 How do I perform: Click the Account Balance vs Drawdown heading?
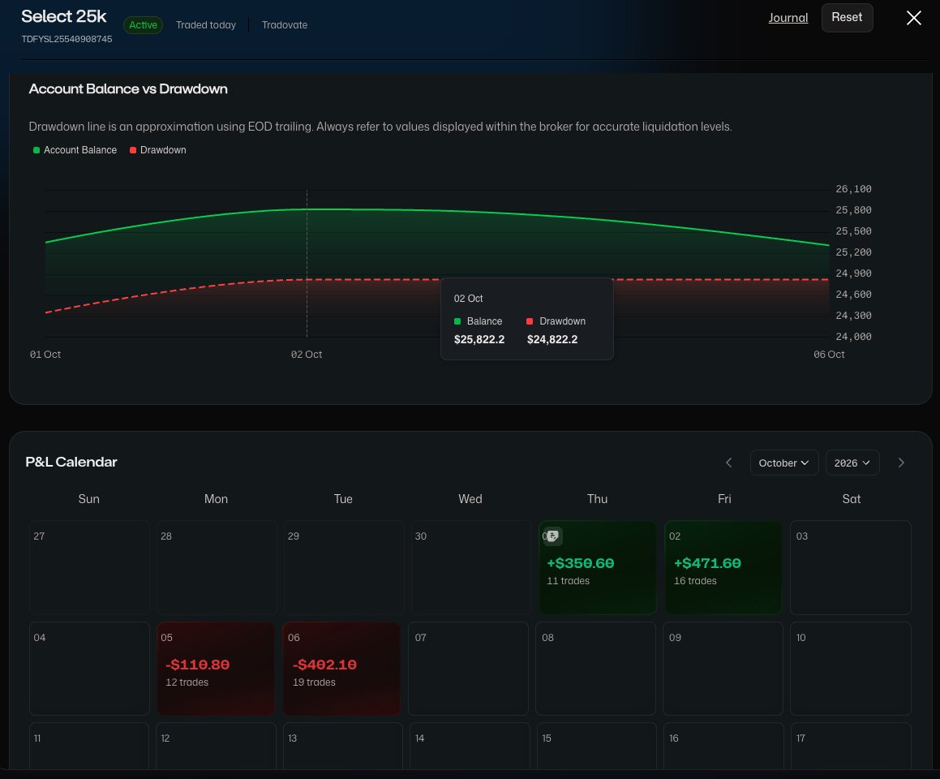coord(128,88)
